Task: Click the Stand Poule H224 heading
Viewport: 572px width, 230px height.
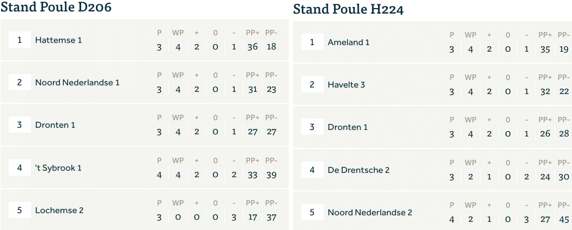Action: point(348,9)
